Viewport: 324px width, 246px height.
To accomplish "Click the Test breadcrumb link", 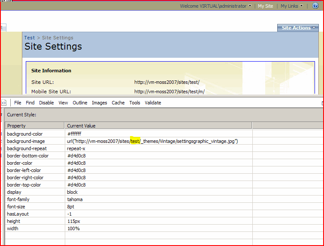I will (30, 38).
